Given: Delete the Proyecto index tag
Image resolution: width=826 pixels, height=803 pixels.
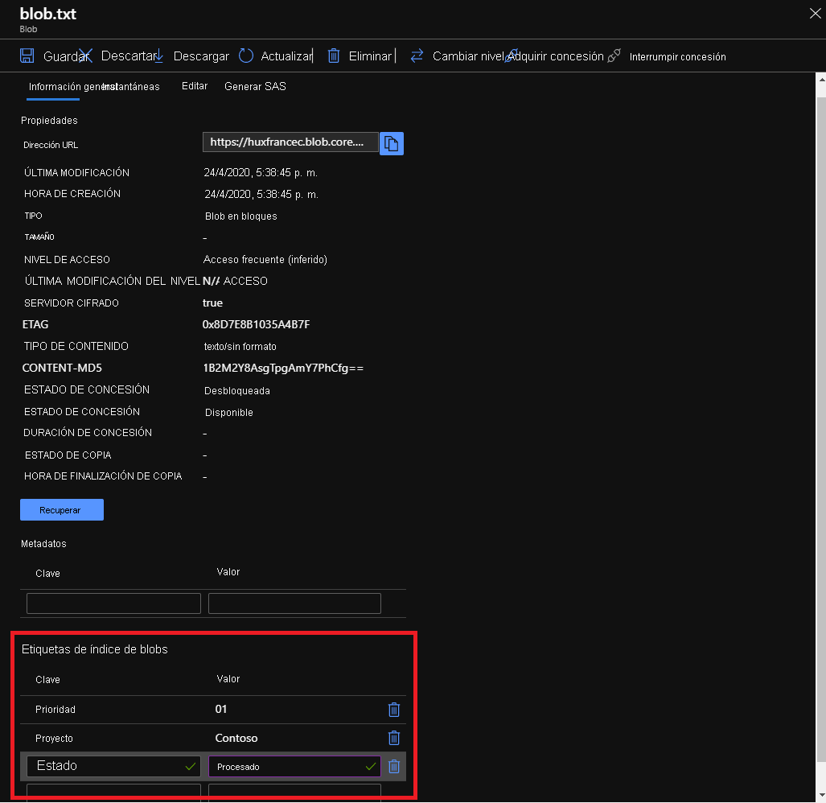Looking at the screenshot, I should point(393,738).
